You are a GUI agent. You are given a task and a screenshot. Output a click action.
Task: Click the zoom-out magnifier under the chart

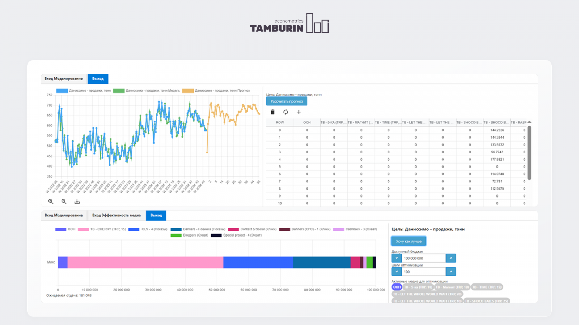pos(64,201)
